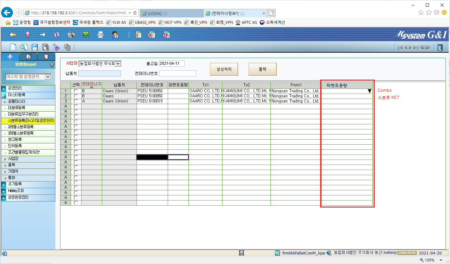Click the purple scissors cut icon
Image resolution: width=450 pixels, height=264 pixels.
(x=56, y=47)
